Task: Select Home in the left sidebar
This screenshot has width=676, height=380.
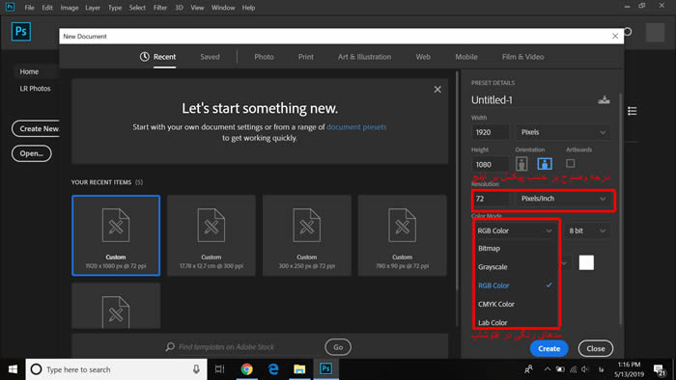Action: 29,71
